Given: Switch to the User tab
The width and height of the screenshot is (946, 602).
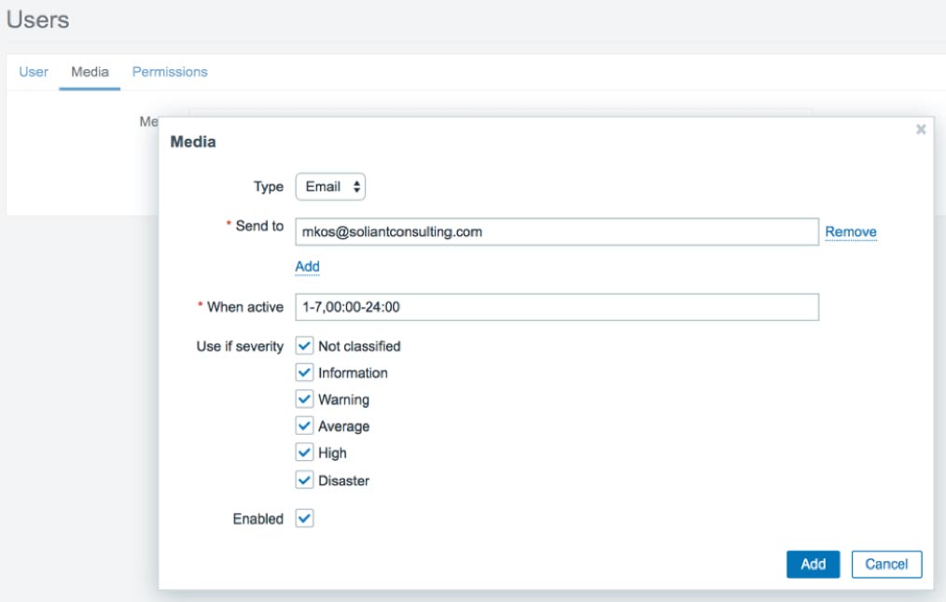Looking at the screenshot, I should (34, 72).
